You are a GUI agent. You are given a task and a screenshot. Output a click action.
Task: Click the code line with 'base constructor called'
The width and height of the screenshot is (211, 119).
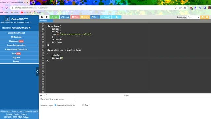(72, 34)
